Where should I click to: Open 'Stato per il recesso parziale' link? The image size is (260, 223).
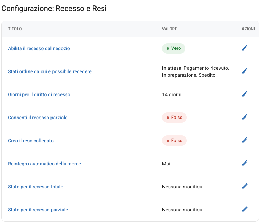(x=38, y=210)
